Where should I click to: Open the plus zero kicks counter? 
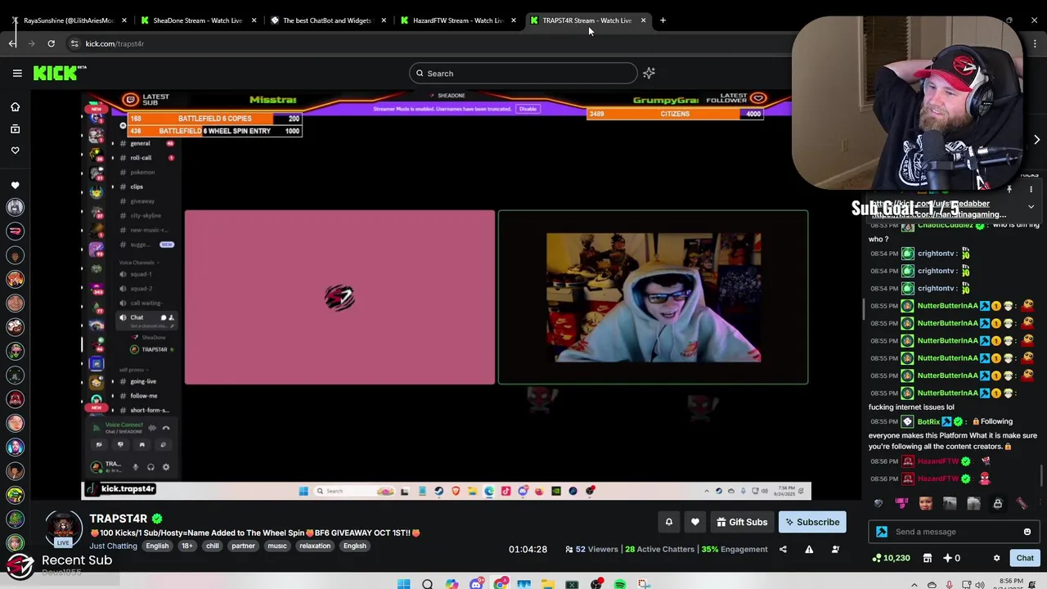coord(952,558)
